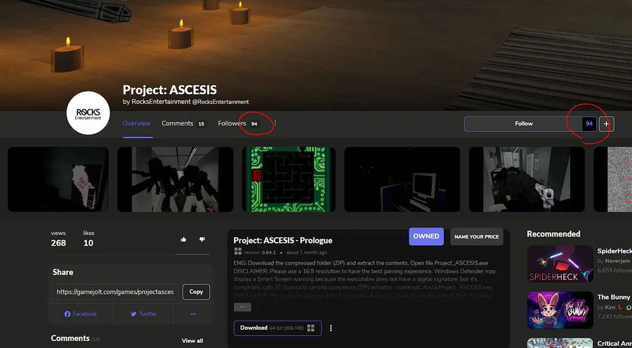Open screenshot with shadowy figures in corridor
Screen dimensions: 632x348
click(175, 179)
